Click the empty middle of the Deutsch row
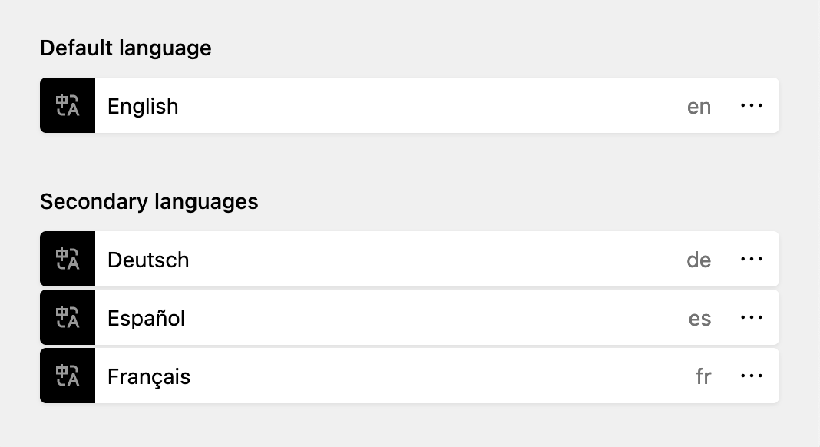The width and height of the screenshot is (820, 447). 437,259
